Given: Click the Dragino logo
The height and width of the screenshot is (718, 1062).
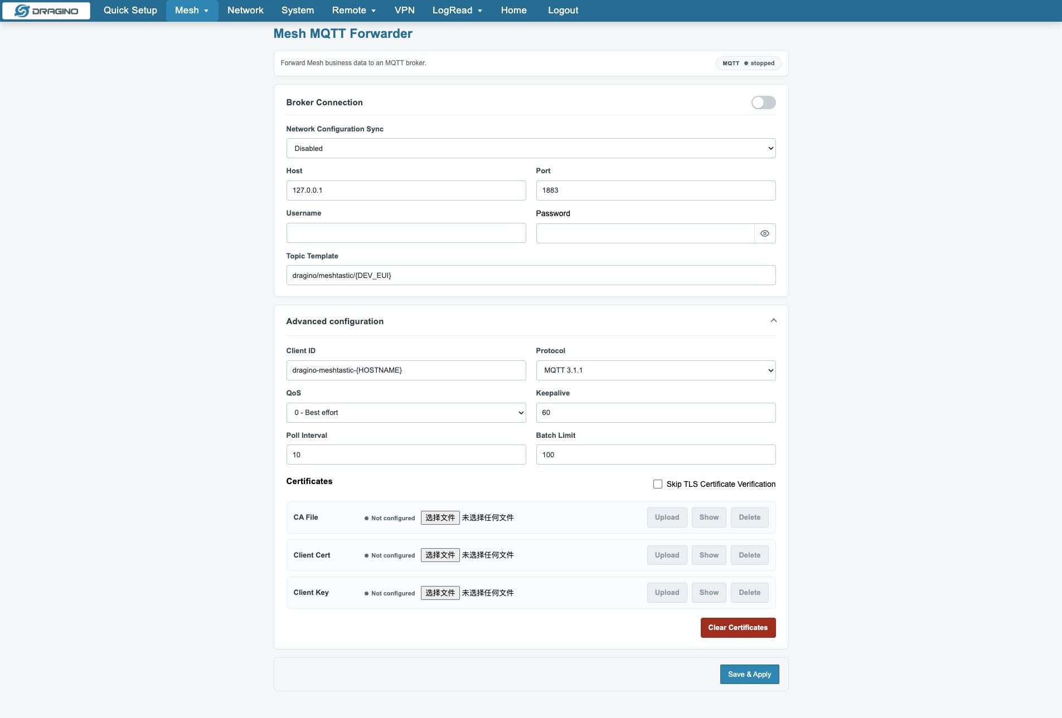Looking at the screenshot, I should tap(46, 11).
